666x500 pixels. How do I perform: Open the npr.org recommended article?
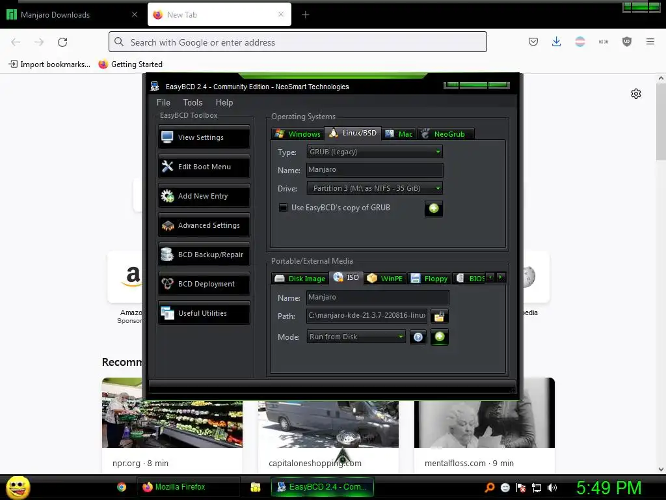(x=172, y=425)
